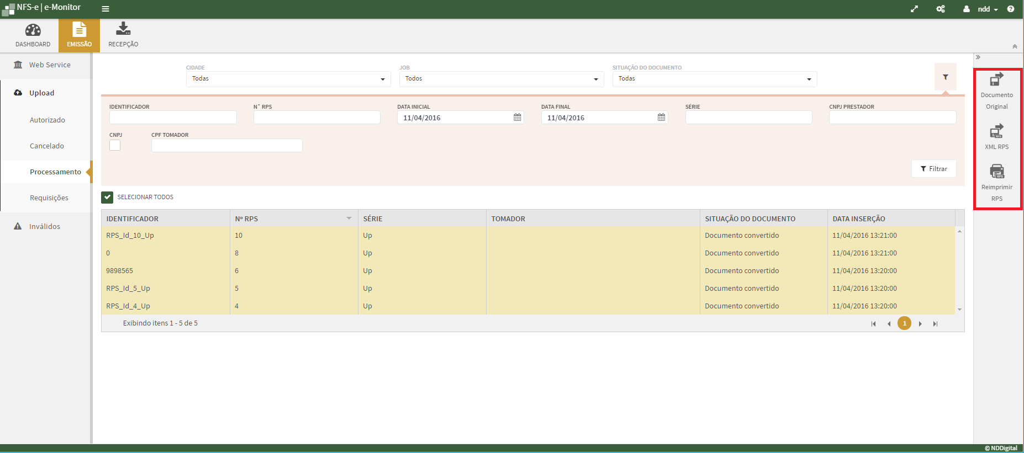Click the Documento Original icon
1024x453 pixels.
996,80
